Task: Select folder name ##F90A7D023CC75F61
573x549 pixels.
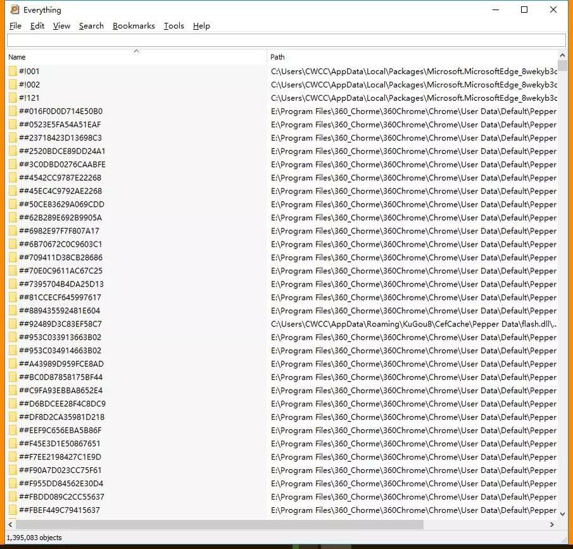Action: click(x=60, y=470)
